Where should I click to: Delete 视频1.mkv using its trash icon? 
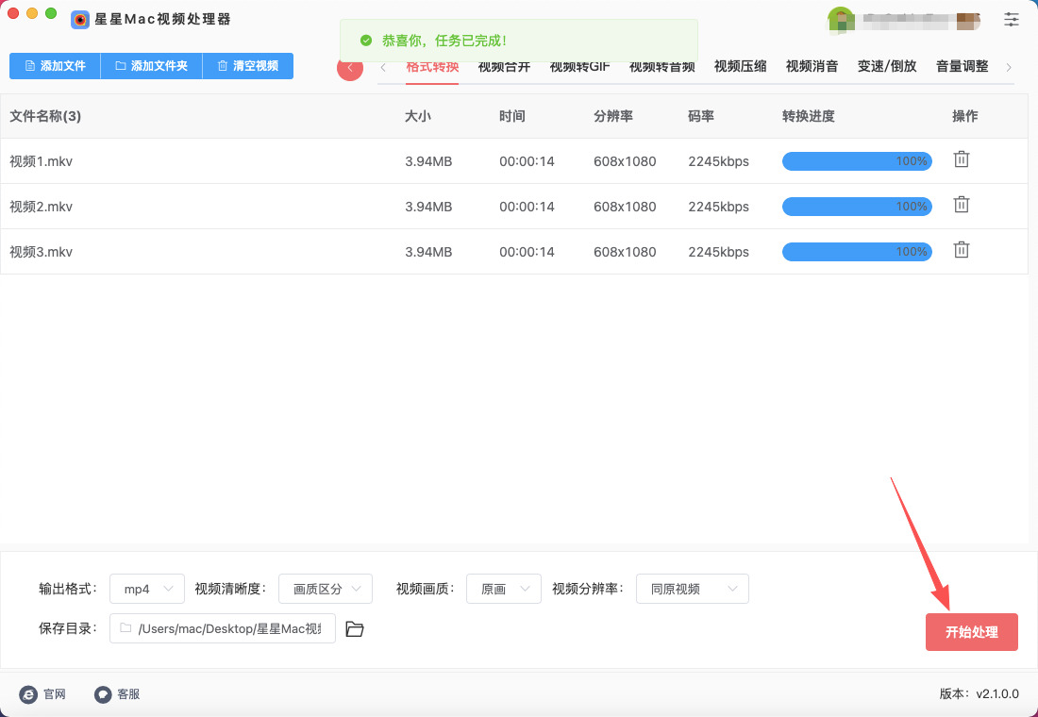pos(961,159)
